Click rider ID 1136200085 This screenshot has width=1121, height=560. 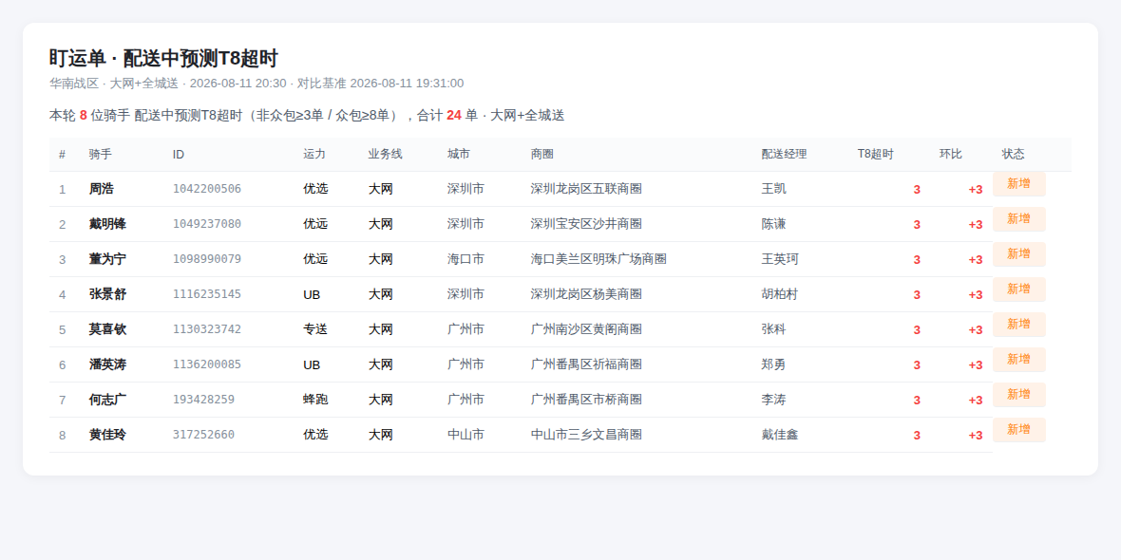[206, 364]
